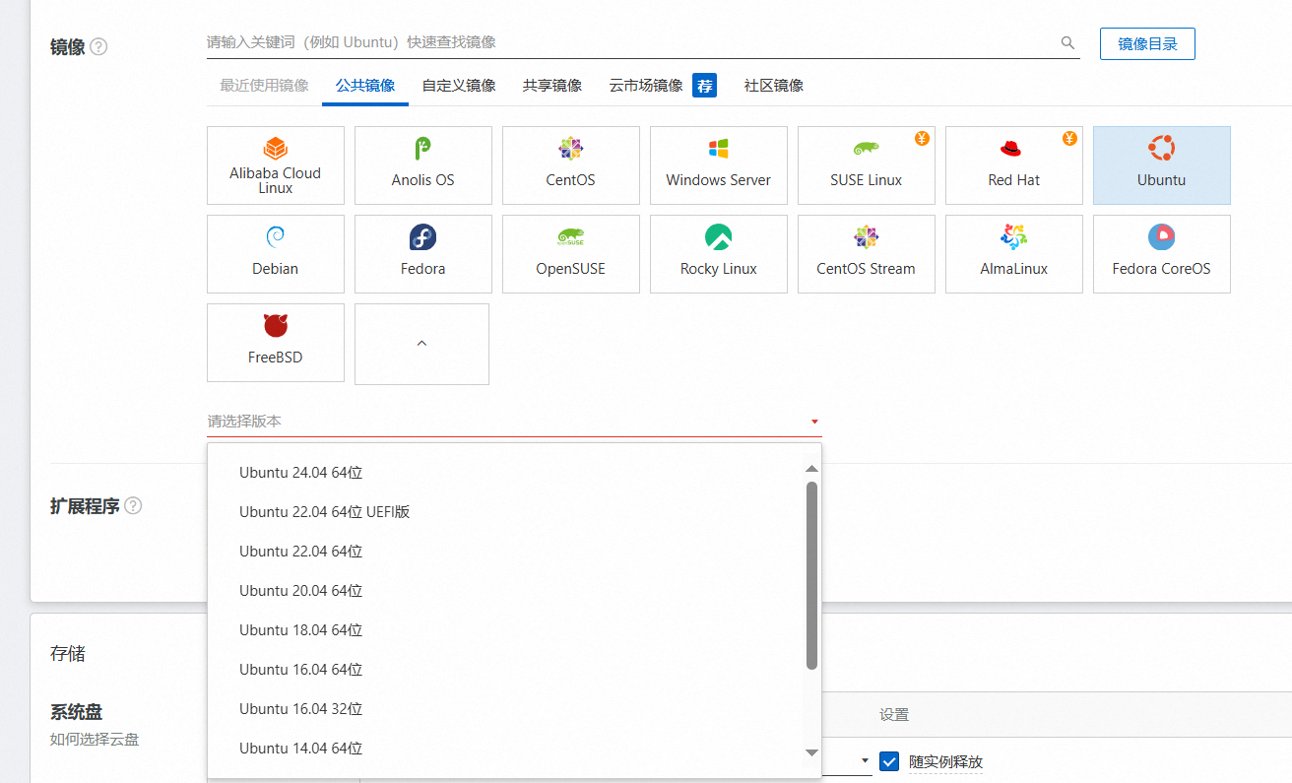
Task: Switch to the 自定义镜像 tab
Action: click(x=459, y=86)
